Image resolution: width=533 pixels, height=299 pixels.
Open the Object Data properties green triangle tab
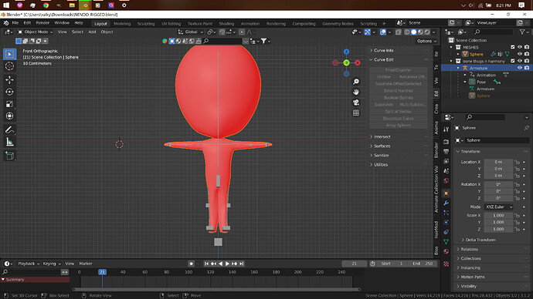(x=446, y=241)
